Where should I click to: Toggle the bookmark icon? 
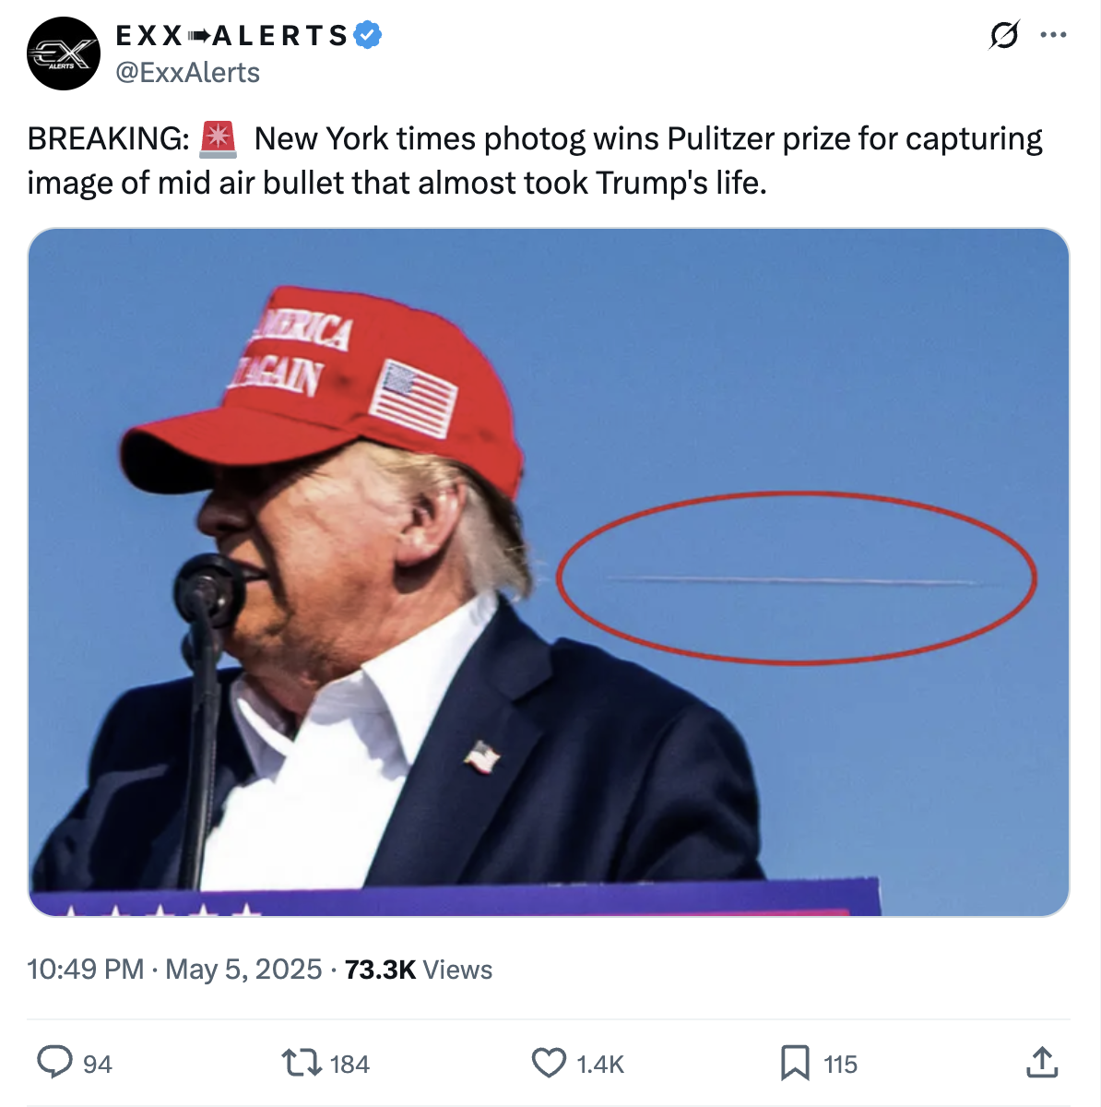tap(795, 1063)
